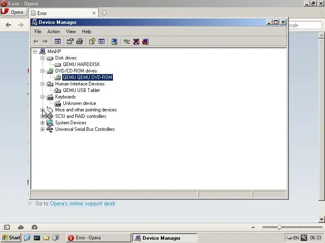Click the Opera zoom slider handle
This screenshot has height=243, width=325.
point(279,227)
